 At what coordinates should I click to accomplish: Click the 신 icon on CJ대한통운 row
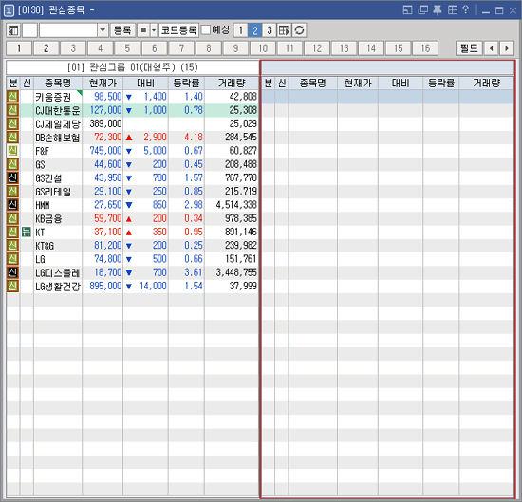tap(12, 110)
